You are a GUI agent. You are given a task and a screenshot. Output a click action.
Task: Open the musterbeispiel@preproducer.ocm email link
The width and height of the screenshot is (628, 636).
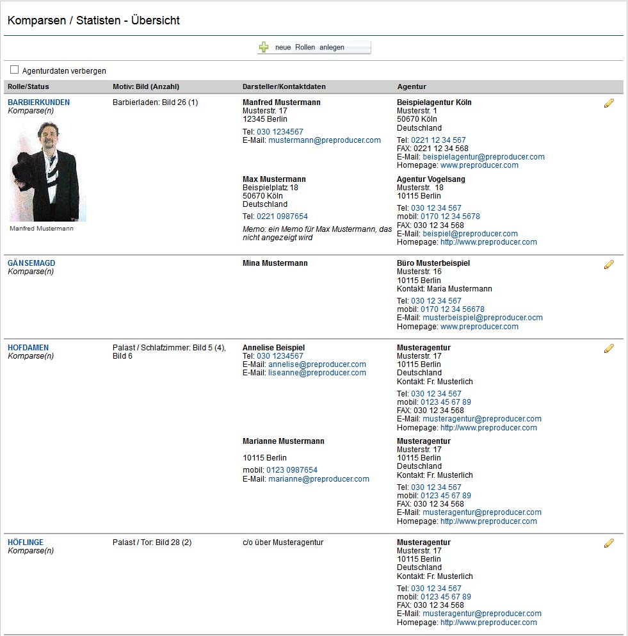[x=483, y=318]
